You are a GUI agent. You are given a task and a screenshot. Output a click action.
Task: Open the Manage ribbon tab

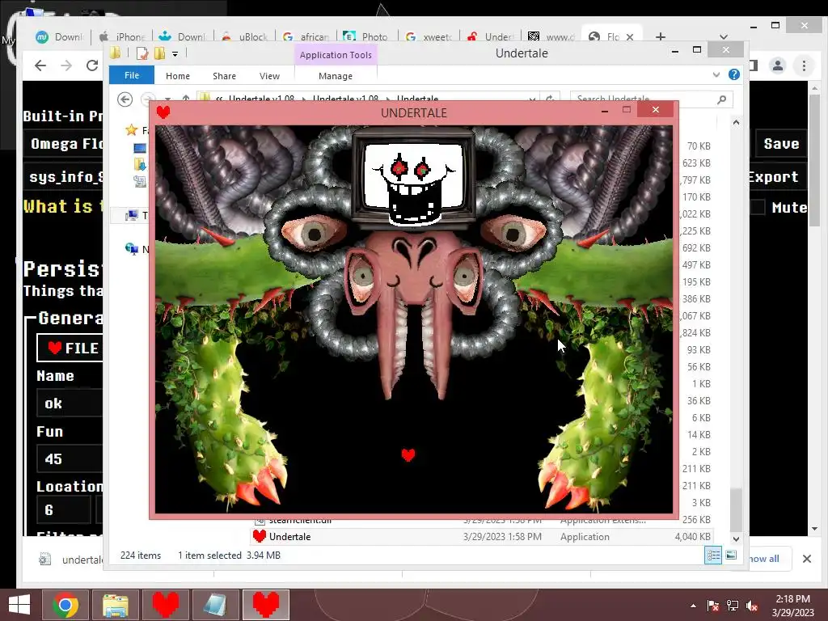[336, 76]
